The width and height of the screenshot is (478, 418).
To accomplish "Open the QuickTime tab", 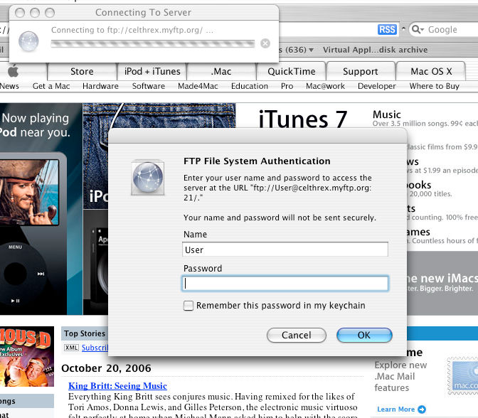I will tap(292, 71).
